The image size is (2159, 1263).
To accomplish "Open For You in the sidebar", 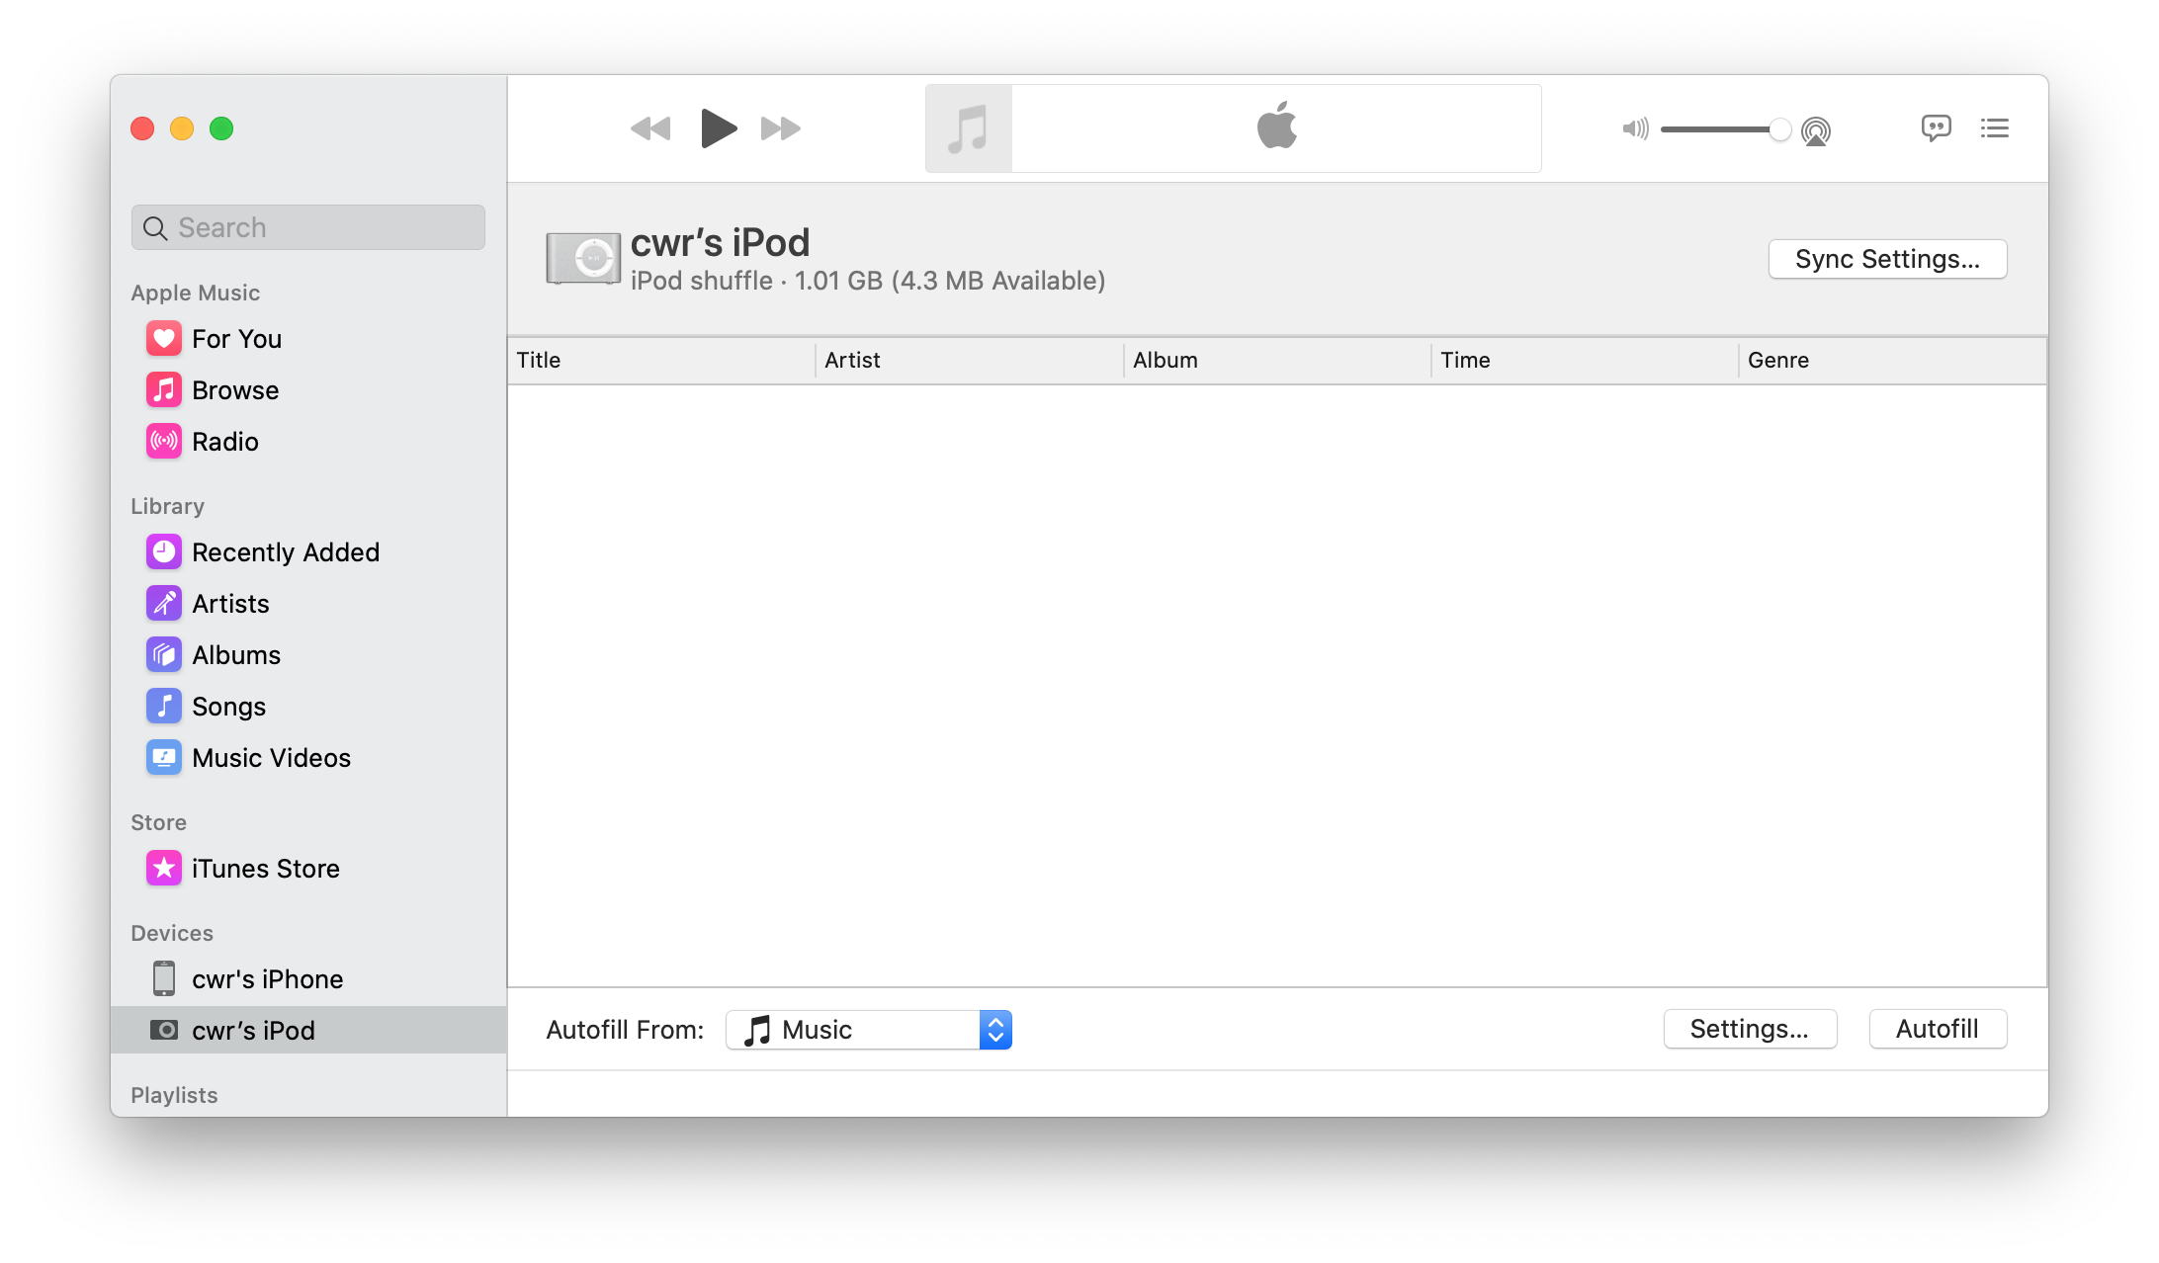I will [x=236, y=339].
